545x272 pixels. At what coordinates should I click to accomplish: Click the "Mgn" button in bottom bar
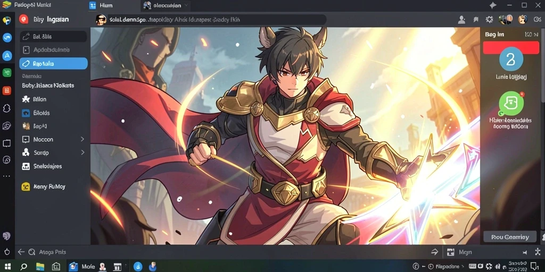(460, 252)
